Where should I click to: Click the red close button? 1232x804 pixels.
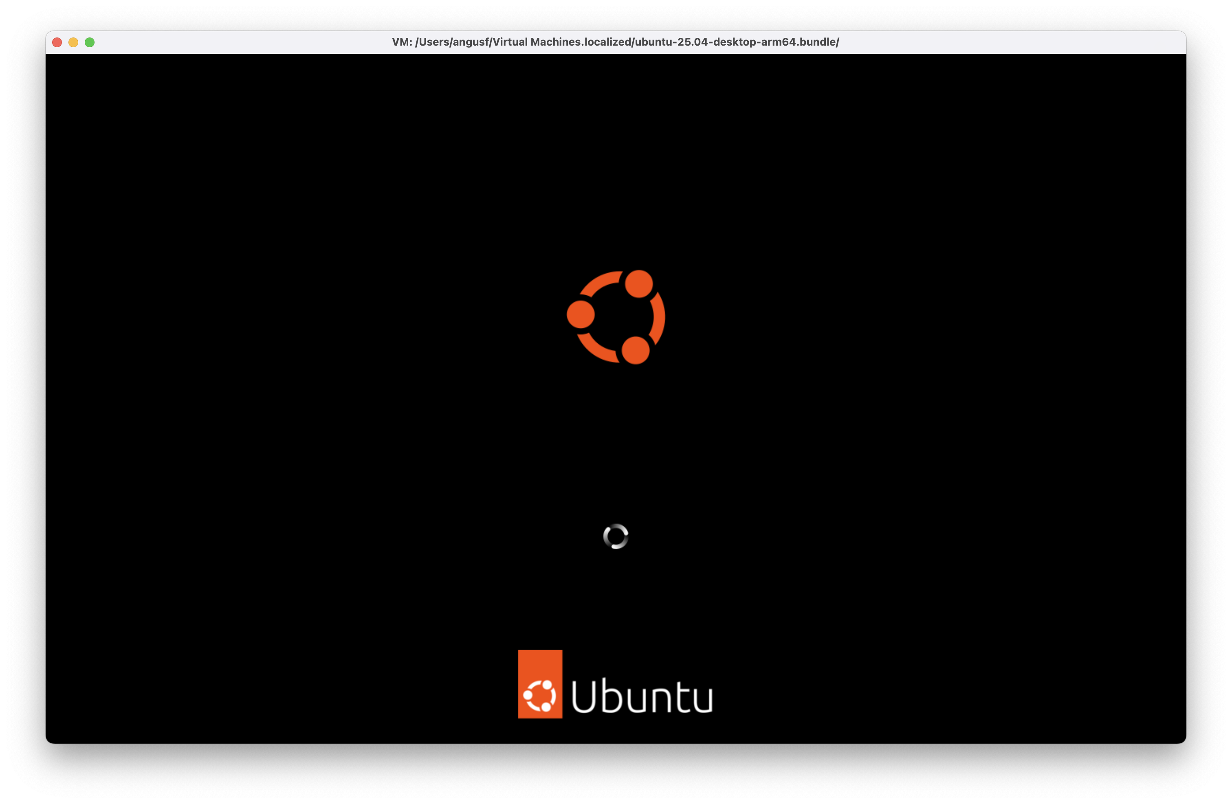(56, 42)
